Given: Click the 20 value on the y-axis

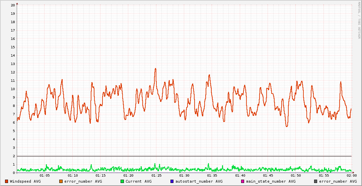Looking at the screenshot, I should point(13,5).
